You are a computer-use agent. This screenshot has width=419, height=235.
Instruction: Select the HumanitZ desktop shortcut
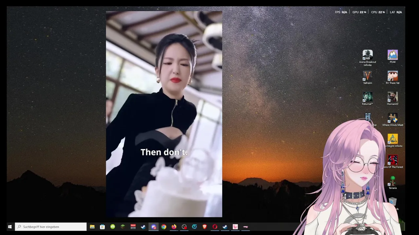pos(392,99)
